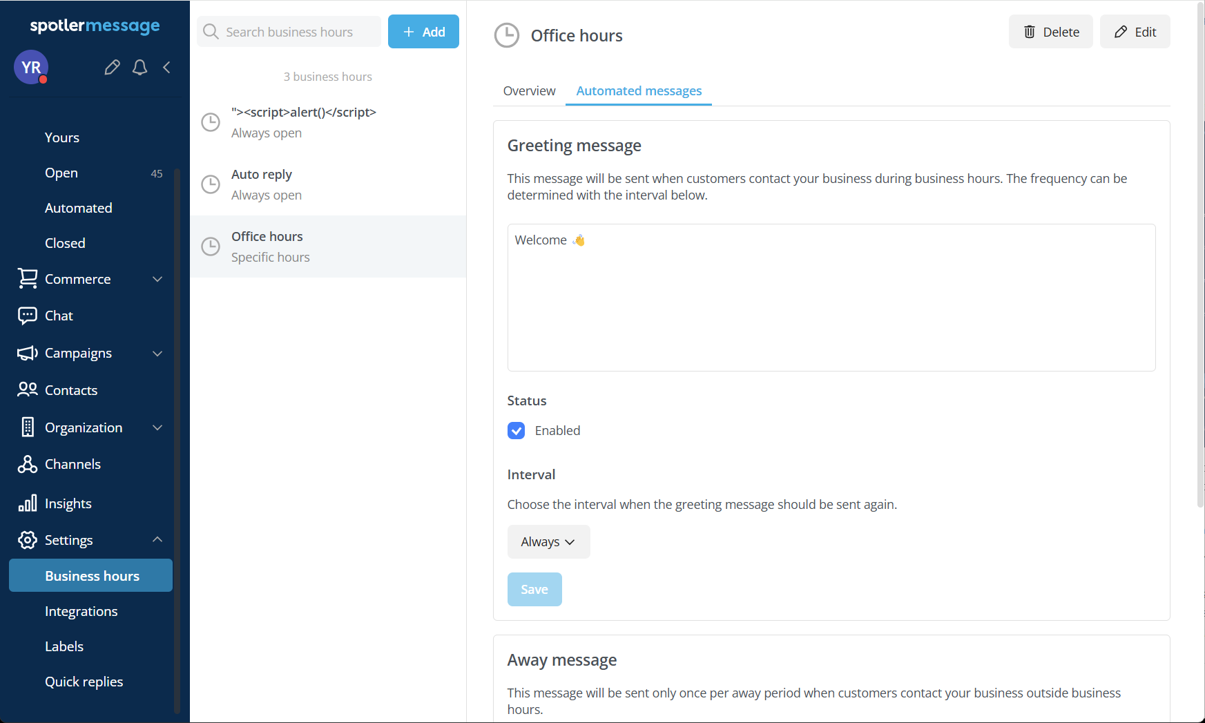
Task: Delete the Office hours entry
Action: (1050, 32)
